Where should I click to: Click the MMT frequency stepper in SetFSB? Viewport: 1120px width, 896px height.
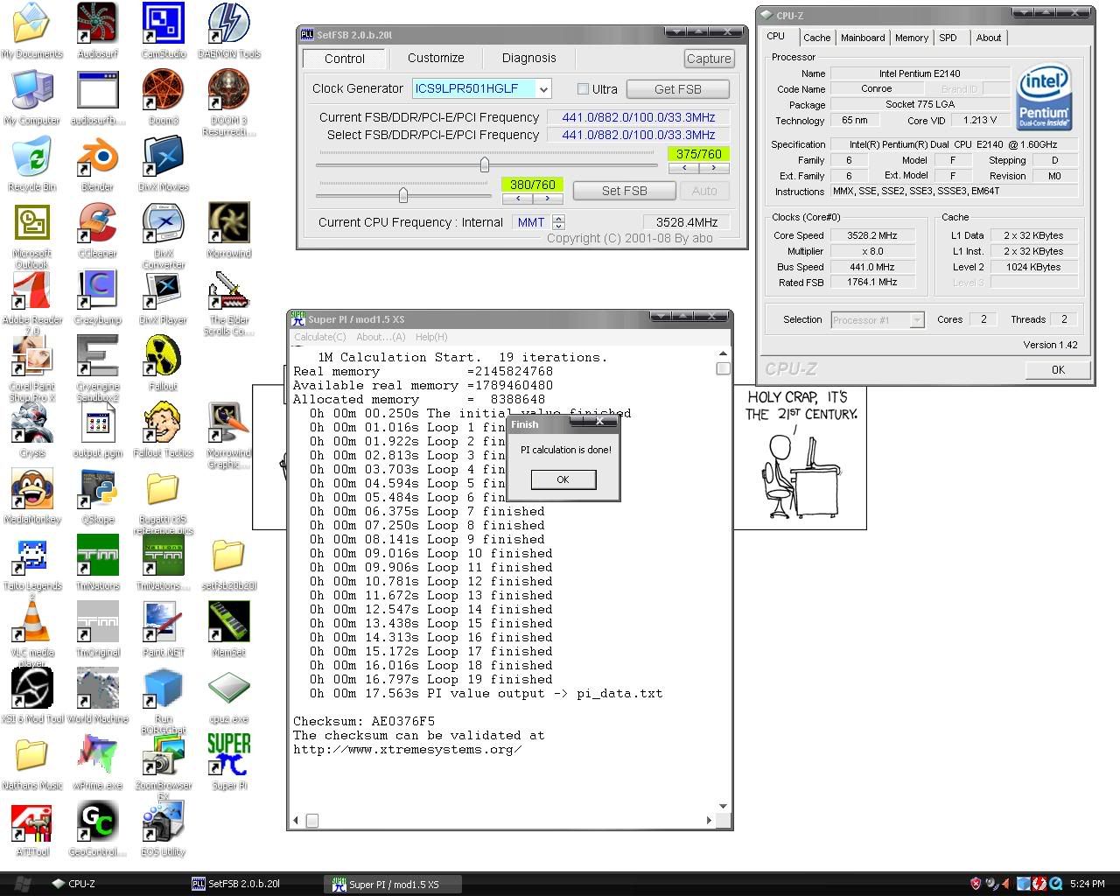pyautogui.click(x=559, y=222)
